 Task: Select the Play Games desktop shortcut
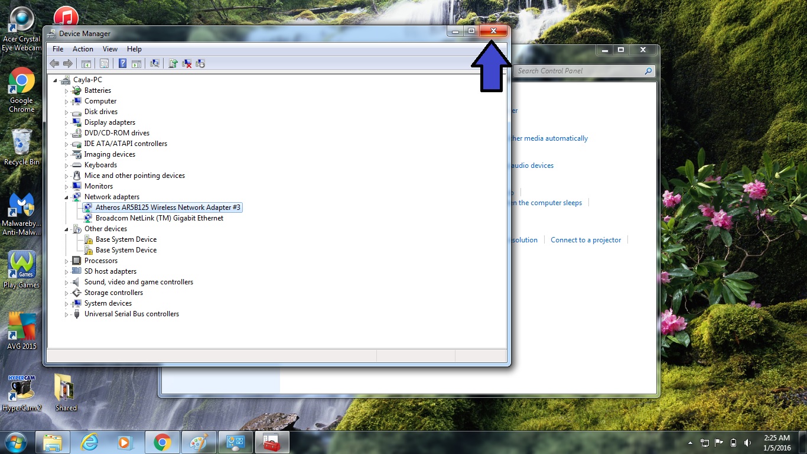(x=22, y=270)
